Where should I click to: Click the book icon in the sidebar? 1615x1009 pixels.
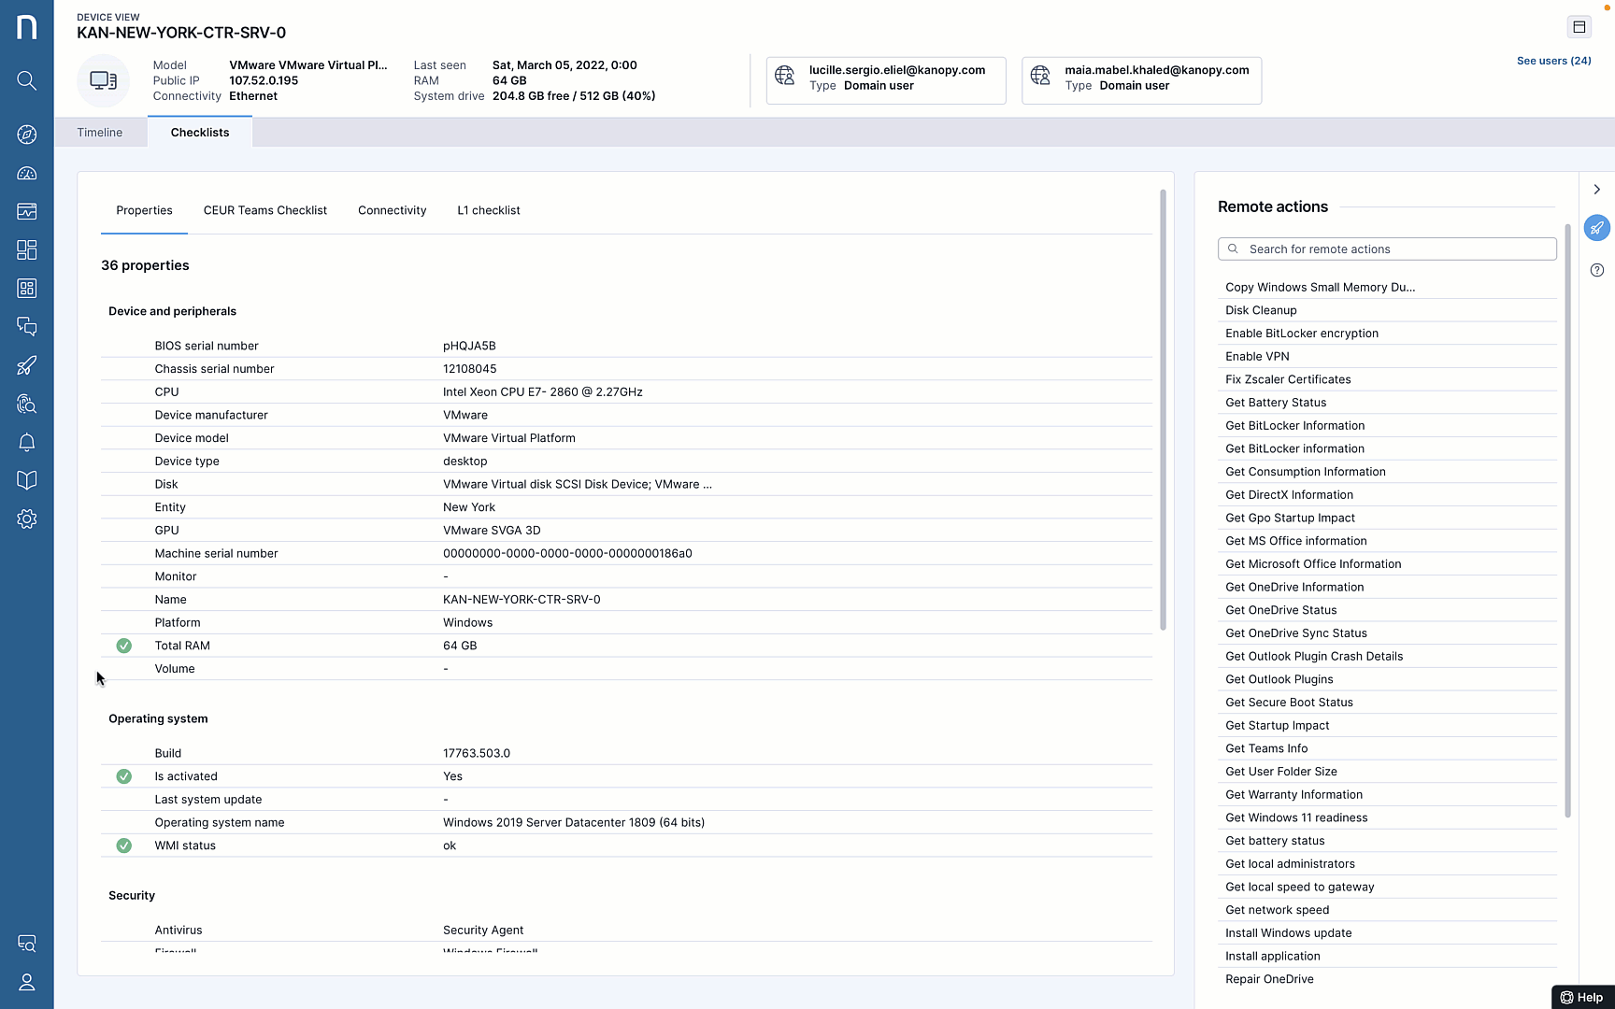pyautogui.click(x=26, y=480)
